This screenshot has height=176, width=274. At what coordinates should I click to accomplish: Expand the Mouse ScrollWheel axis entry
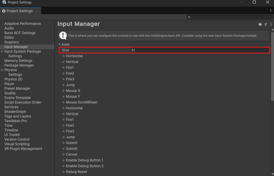pyautogui.click(x=64, y=102)
